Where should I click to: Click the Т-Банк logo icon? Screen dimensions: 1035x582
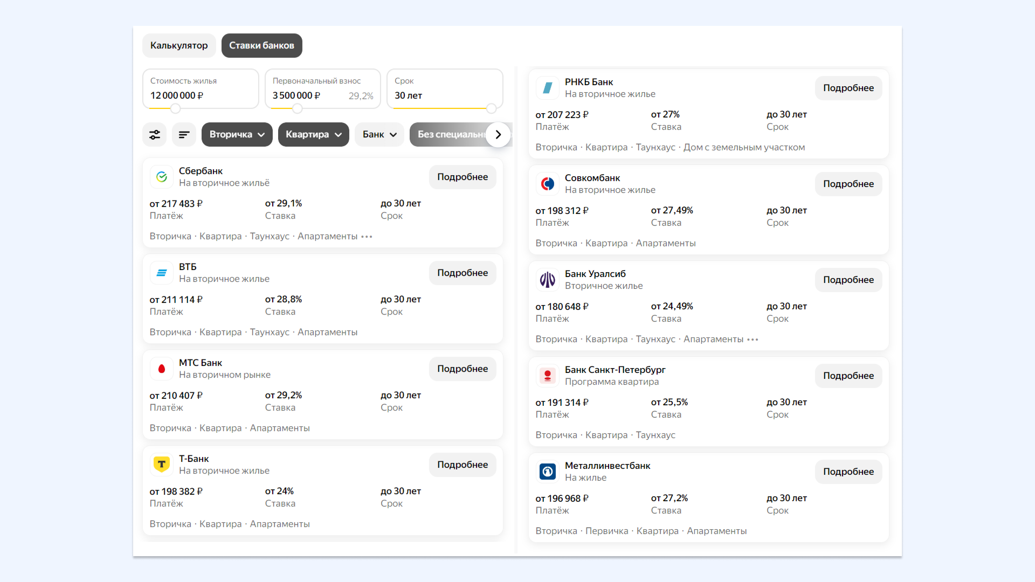tap(161, 465)
